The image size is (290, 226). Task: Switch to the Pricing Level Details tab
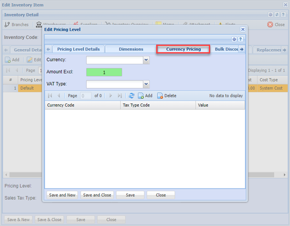79,49
